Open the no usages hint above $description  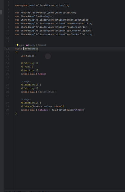tap(25, 81)
